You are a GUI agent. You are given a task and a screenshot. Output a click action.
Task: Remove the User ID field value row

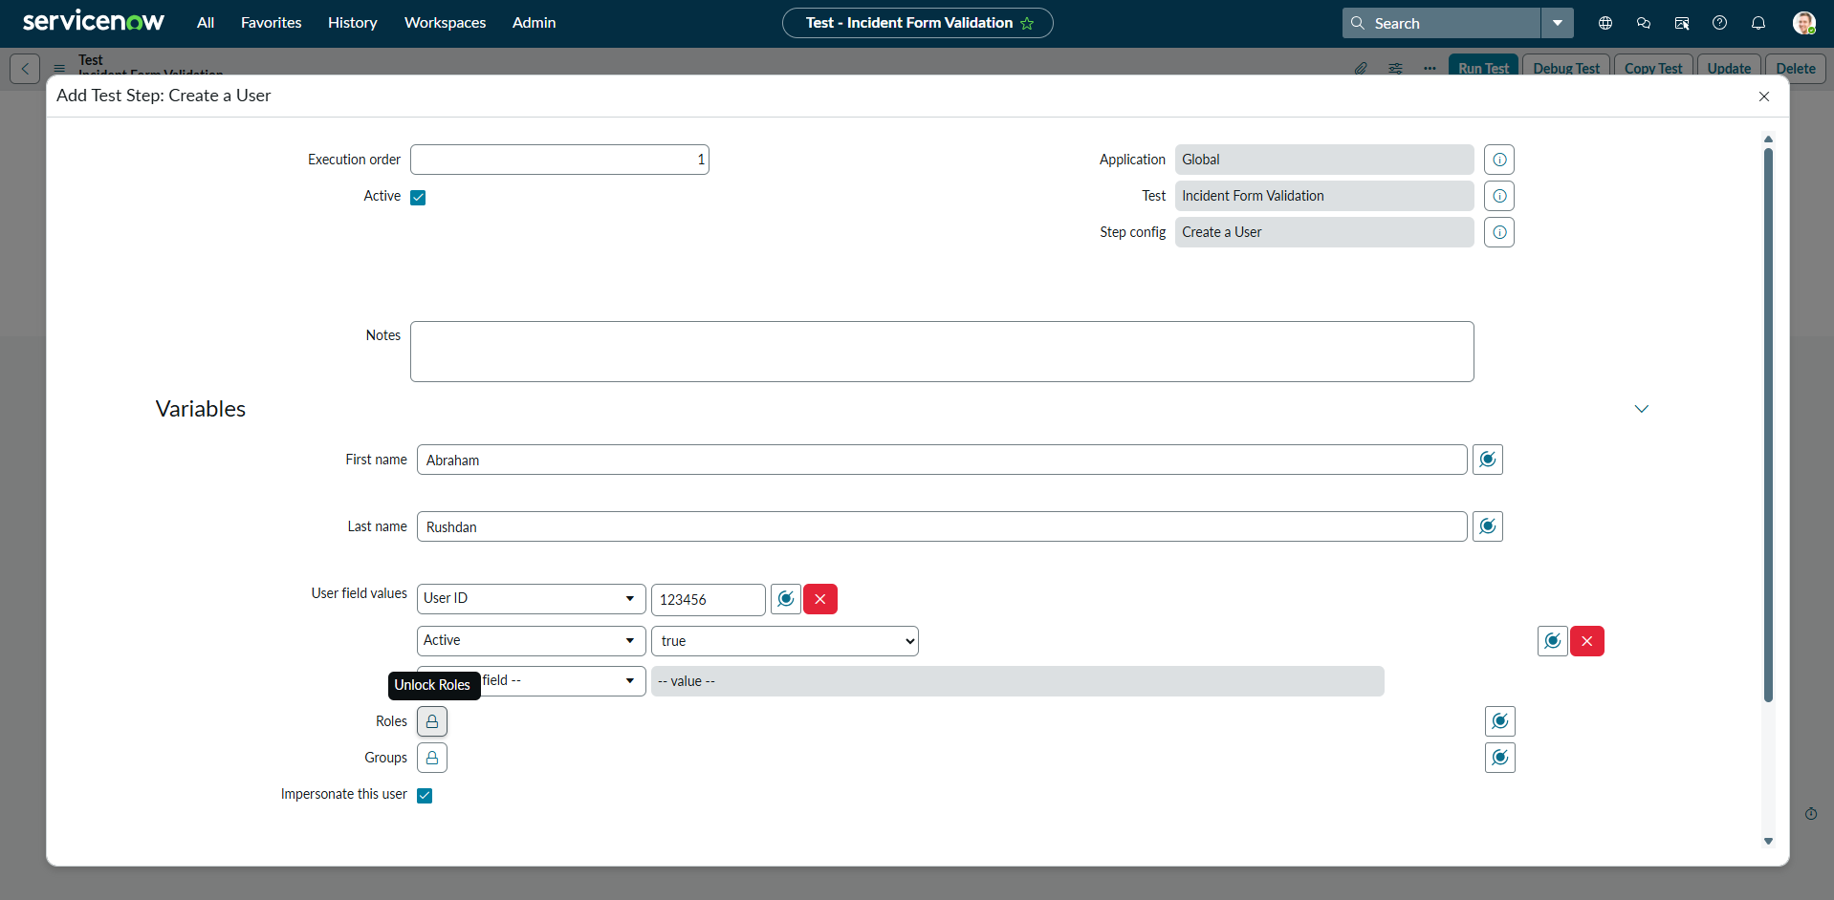[819, 599]
